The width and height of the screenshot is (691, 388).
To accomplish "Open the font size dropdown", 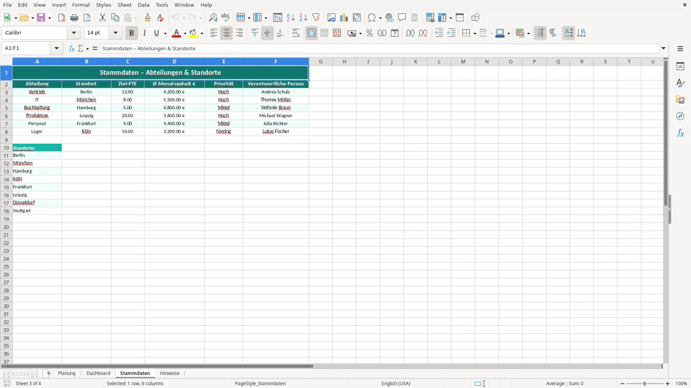I will click(115, 33).
